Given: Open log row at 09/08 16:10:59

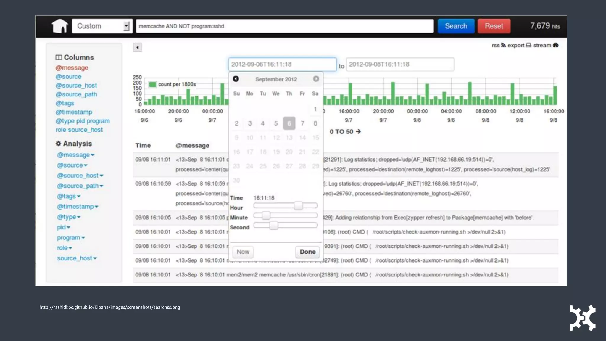Looking at the screenshot, I should click(346, 194).
